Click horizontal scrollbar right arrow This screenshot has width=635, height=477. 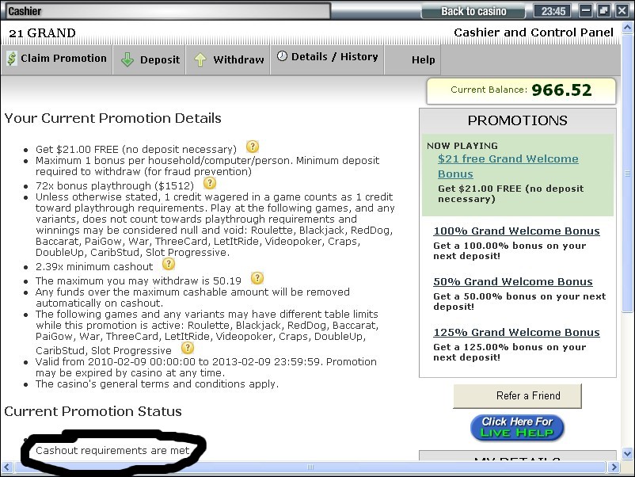point(614,467)
